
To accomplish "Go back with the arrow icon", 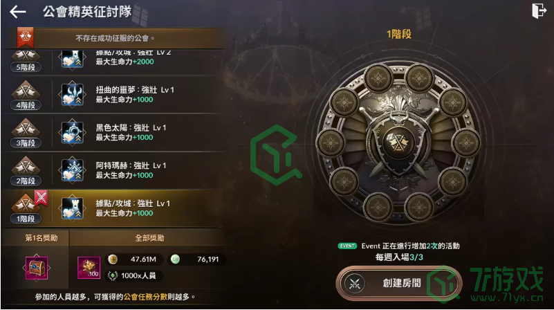I will coord(18,12).
